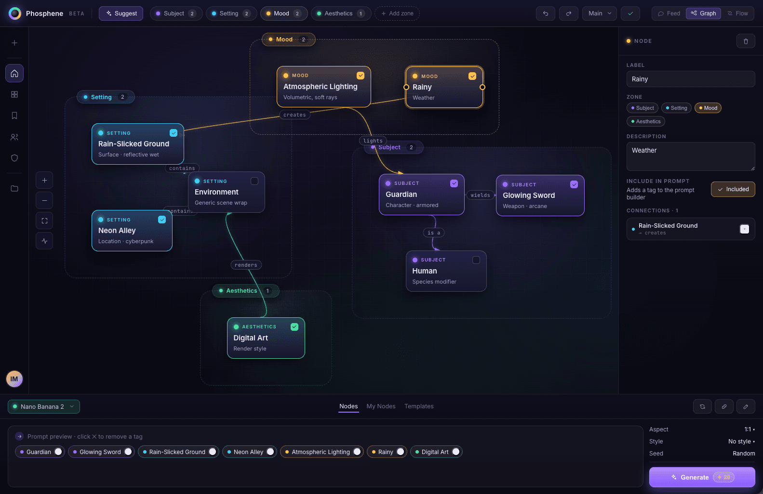
Task: Uncheck the Guardian node checkbox
Action: 454,183
